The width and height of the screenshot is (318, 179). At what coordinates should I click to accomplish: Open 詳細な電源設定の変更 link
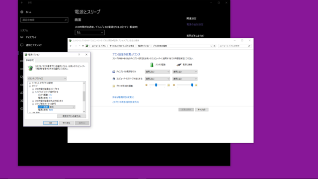coord(123,97)
